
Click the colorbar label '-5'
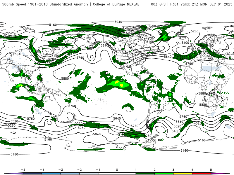point(23,170)
